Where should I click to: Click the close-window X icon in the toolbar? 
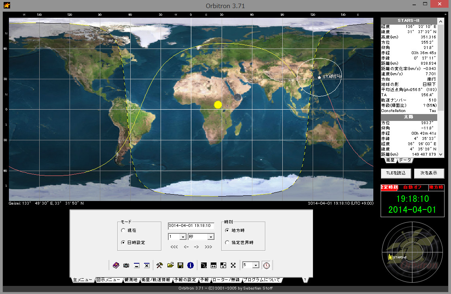click(147, 265)
